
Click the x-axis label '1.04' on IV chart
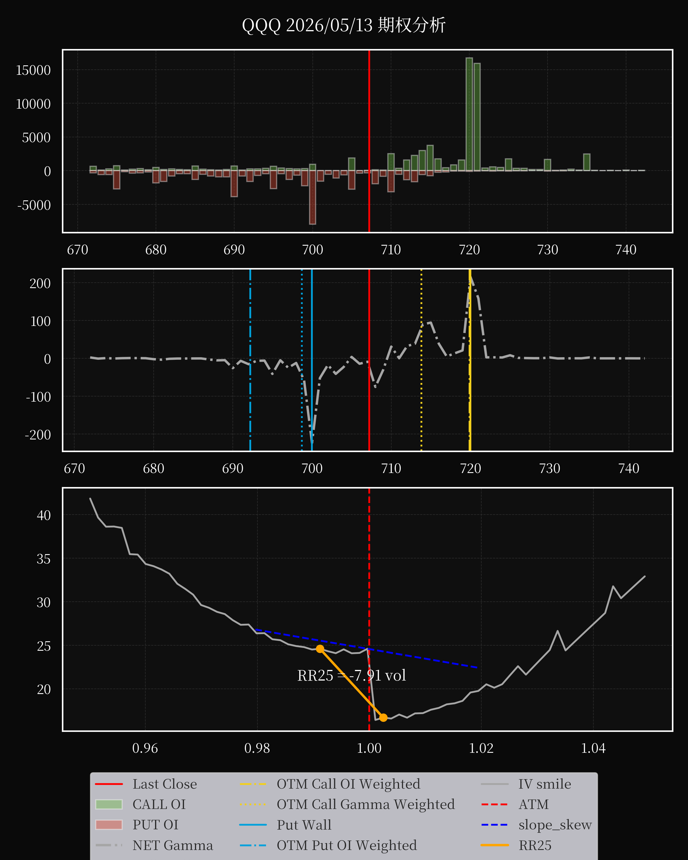click(593, 748)
